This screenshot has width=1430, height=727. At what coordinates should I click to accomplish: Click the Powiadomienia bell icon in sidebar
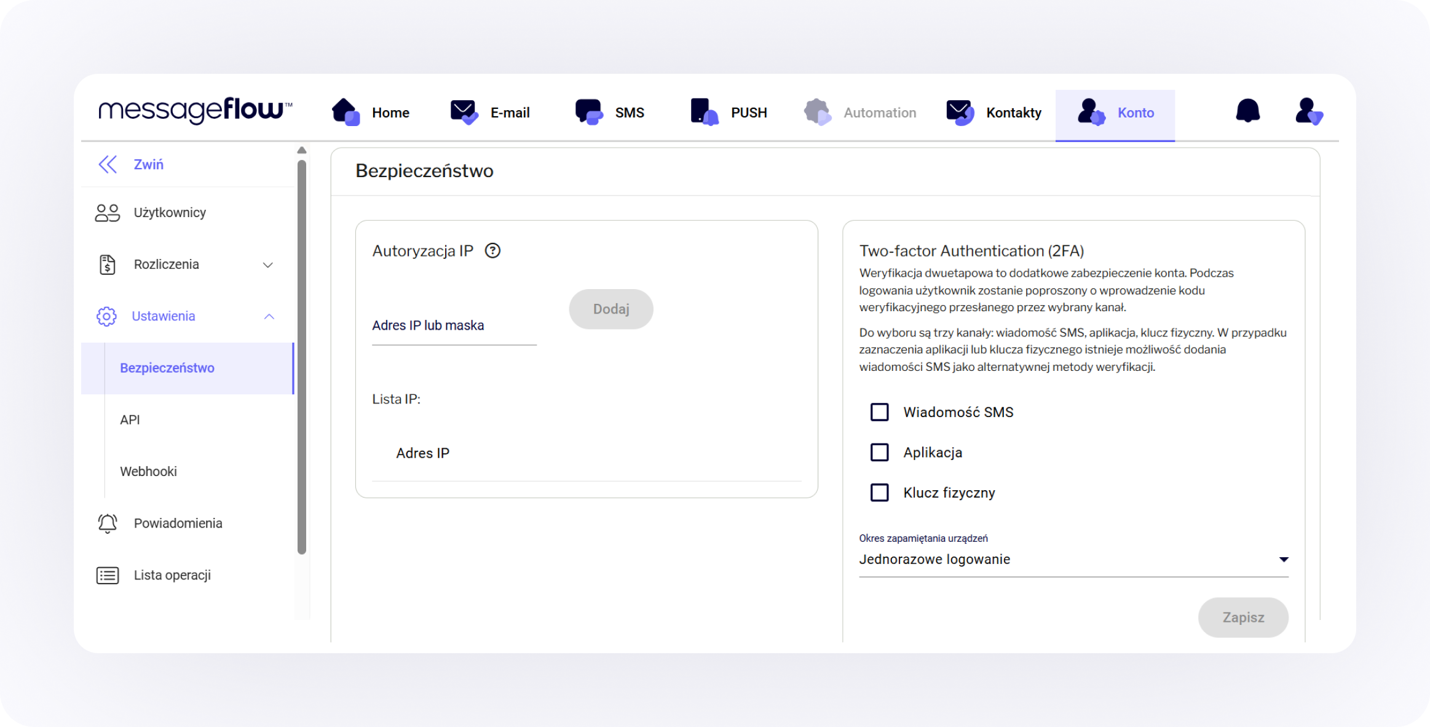coord(107,523)
